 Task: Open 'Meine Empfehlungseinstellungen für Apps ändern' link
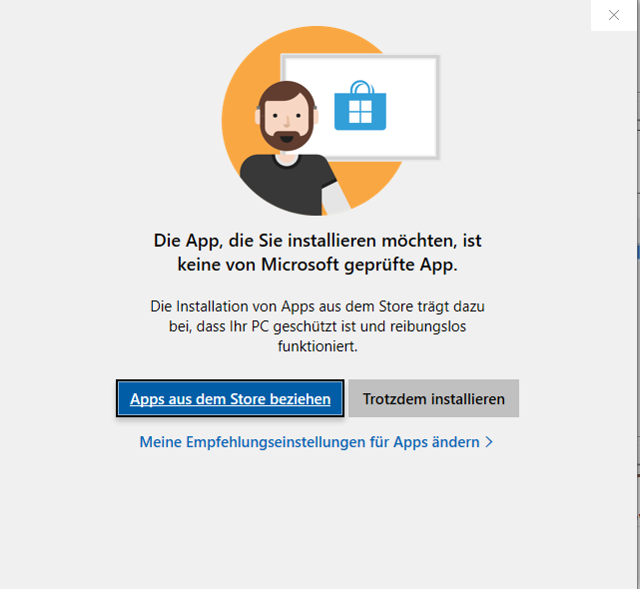point(310,441)
